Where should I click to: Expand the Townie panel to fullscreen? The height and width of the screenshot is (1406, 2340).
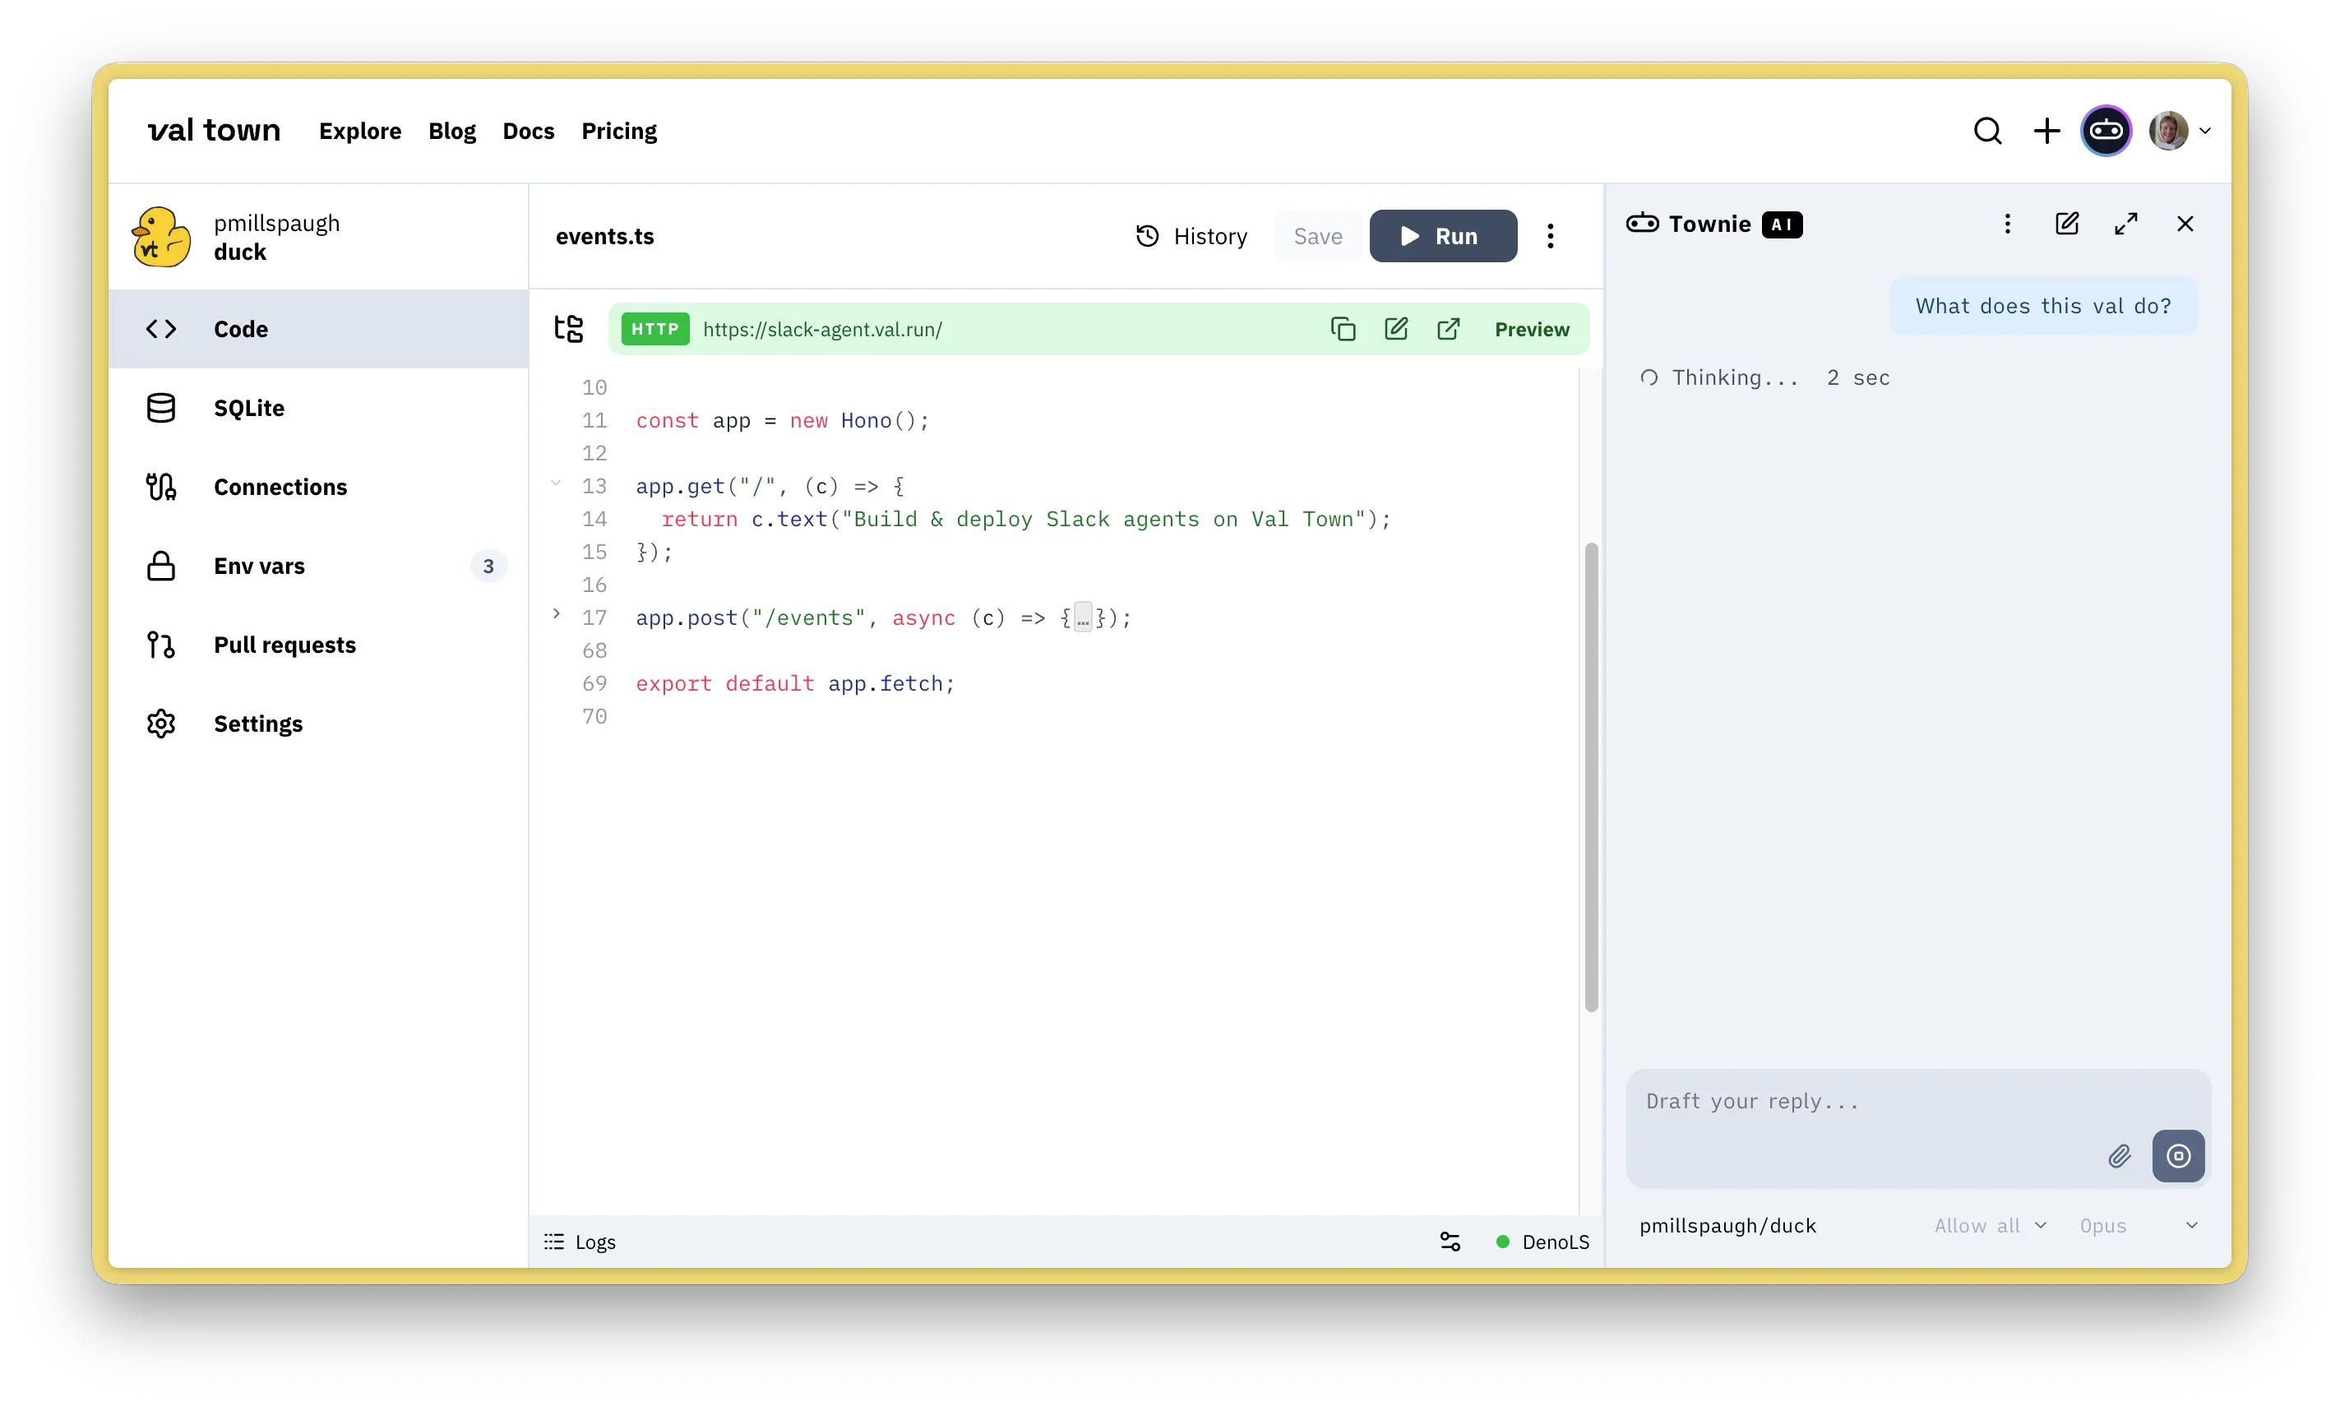(2126, 224)
